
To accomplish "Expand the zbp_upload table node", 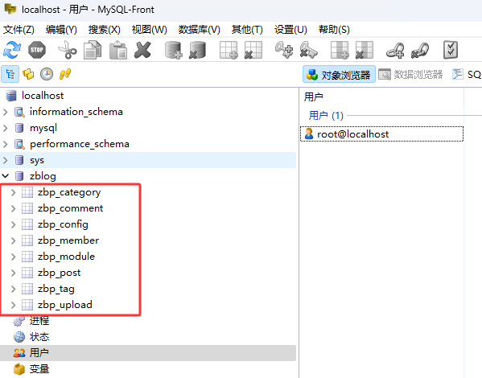I will 13,305.
